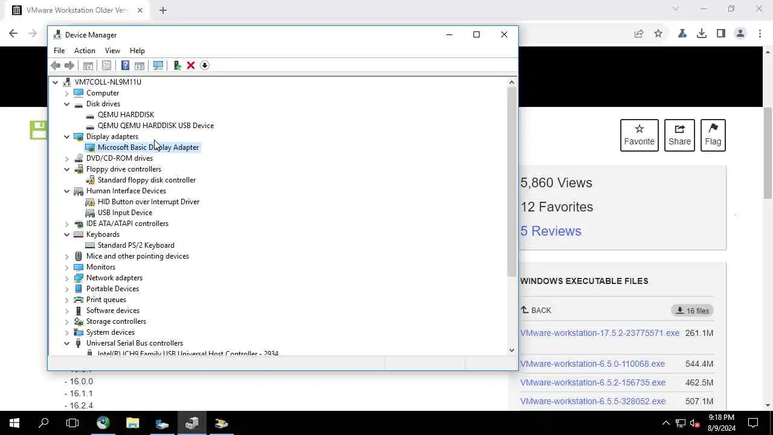Click the browser page vertical scrollbar

coord(768,152)
